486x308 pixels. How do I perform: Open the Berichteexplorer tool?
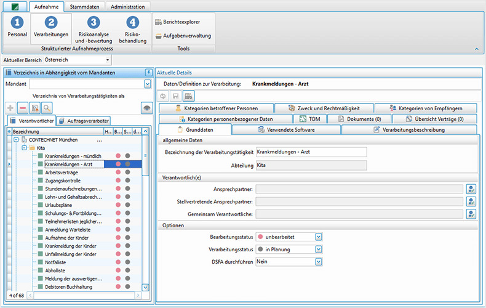pyautogui.click(x=178, y=22)
